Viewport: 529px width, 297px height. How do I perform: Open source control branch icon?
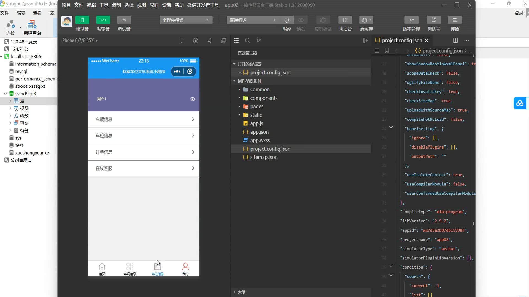coord(258,40)
